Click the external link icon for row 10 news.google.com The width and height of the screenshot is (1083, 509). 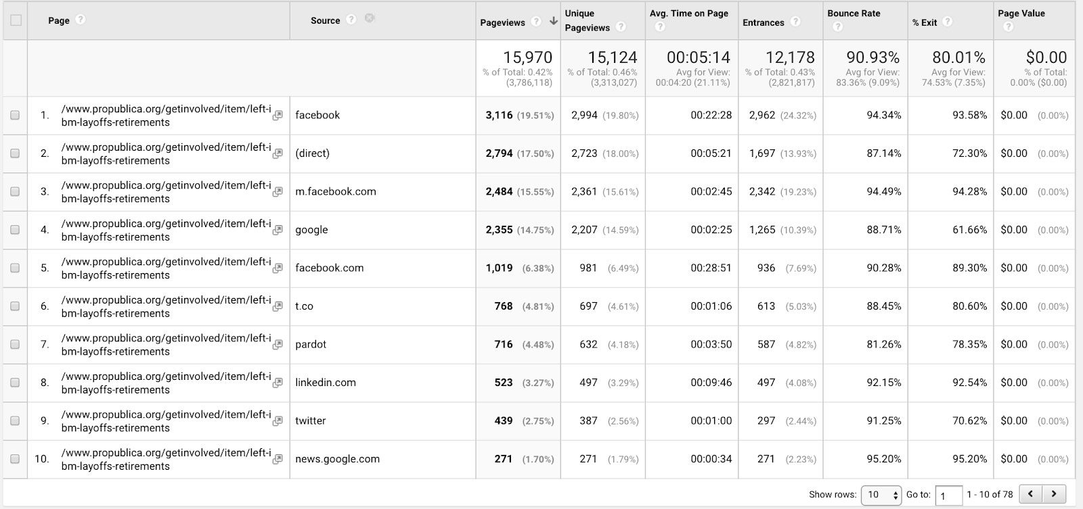coord(278,460)
